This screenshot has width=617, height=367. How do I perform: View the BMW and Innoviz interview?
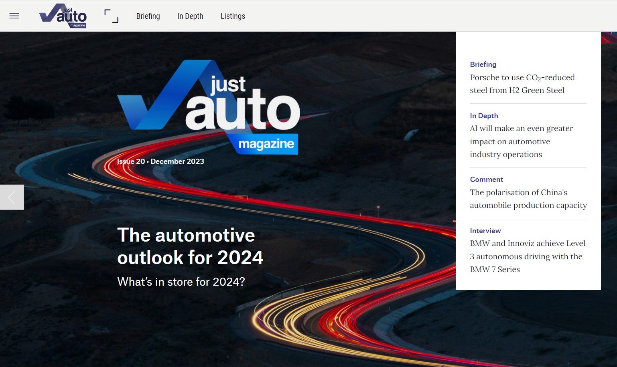(527, 256)
